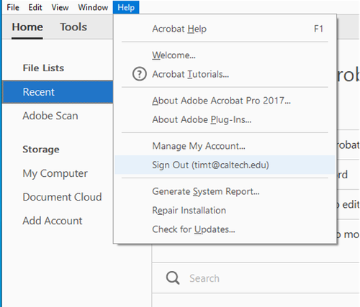Sign out of timt@caltech.edu account
360x307 pixels.
pos(225,165)
